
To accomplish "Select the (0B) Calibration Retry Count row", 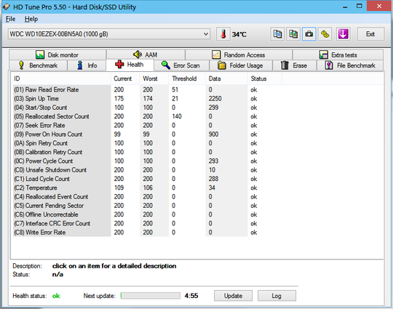I will [x=147, y=152].
